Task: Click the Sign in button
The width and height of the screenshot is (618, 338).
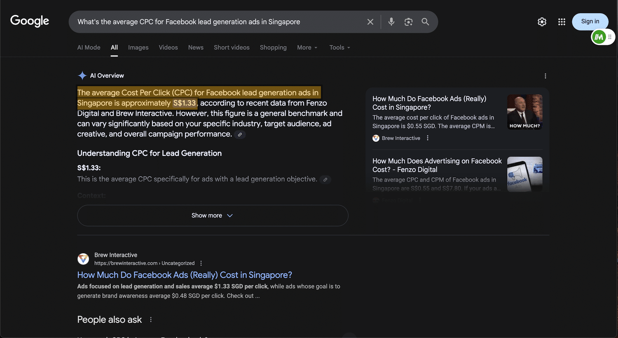Action: coord(590,21)
